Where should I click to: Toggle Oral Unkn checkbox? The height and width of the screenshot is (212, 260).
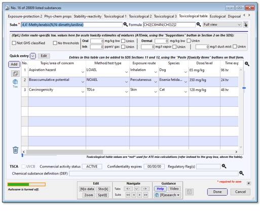click(x=123, y=41)
